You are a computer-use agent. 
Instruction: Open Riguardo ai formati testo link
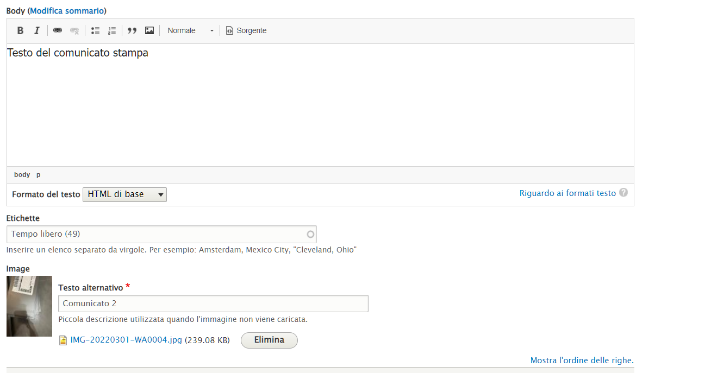pyautogui.click(x=567, y=193)
